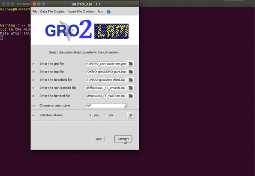Viewport: 255px width, 176px height.
Task: Click the top file path input field
Action: point(106,72)
